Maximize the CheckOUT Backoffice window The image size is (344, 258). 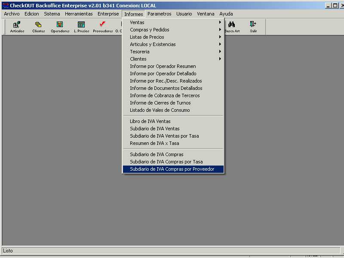335,6
